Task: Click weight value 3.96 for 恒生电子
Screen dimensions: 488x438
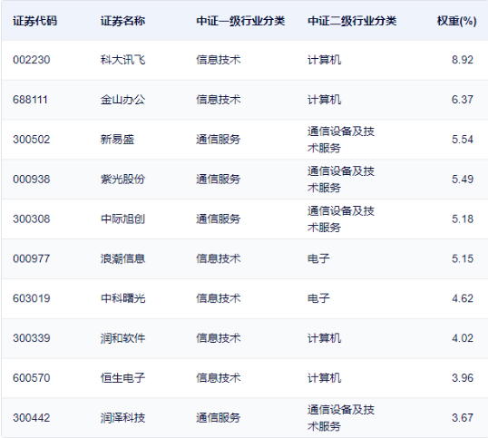Action: pos(463,378)
